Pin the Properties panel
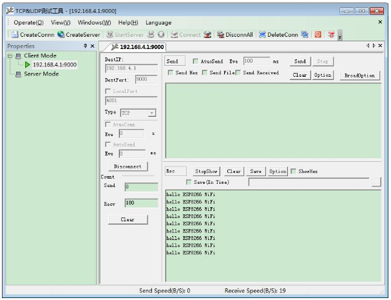This screenshot has height=300, width=391. click(85, 46)
